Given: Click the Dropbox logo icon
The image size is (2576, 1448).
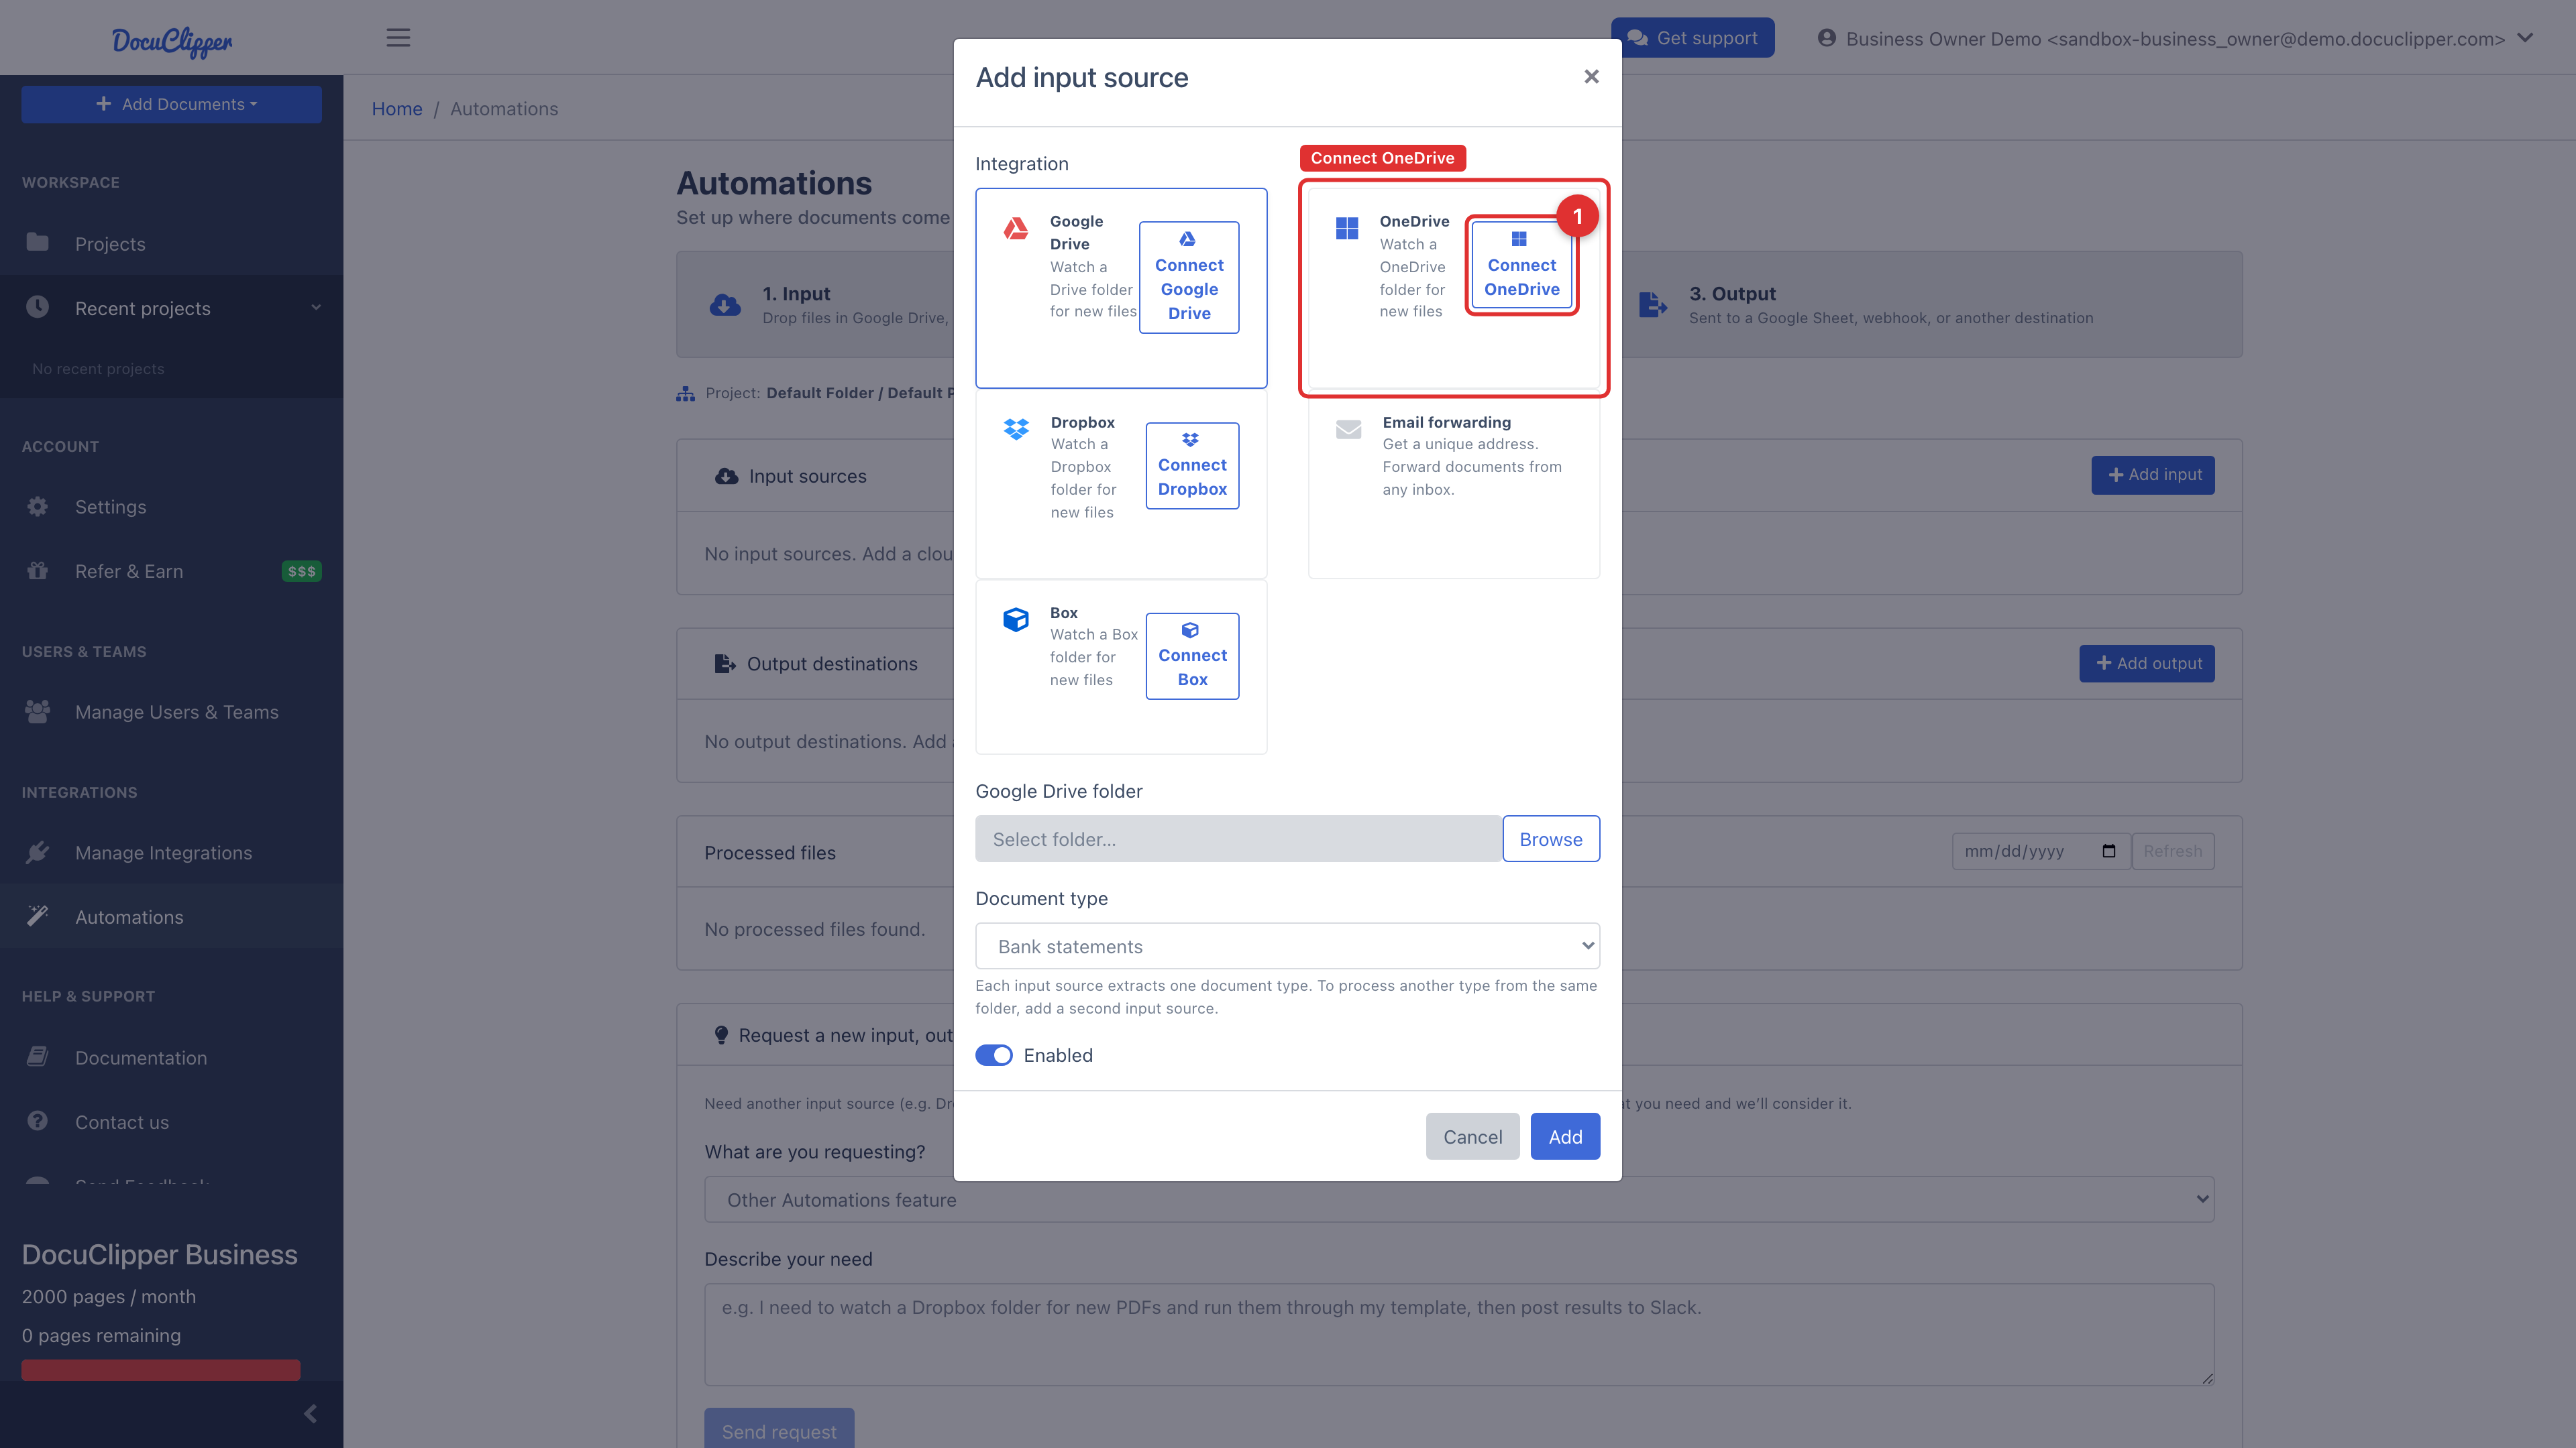Looking at the screenshot, I should point(1016,429).
